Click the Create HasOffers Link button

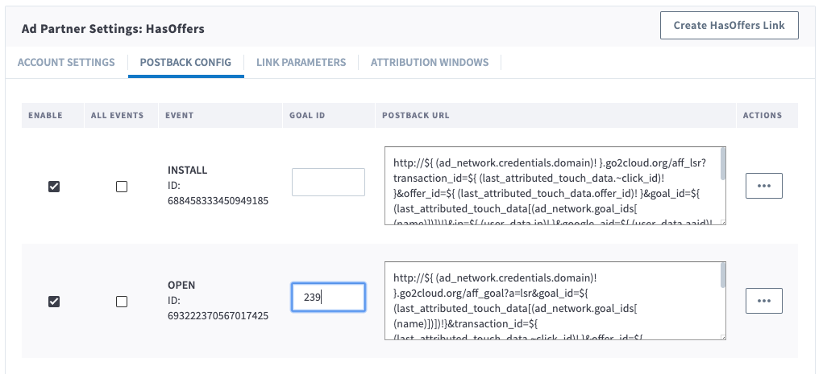coord(729,25)
